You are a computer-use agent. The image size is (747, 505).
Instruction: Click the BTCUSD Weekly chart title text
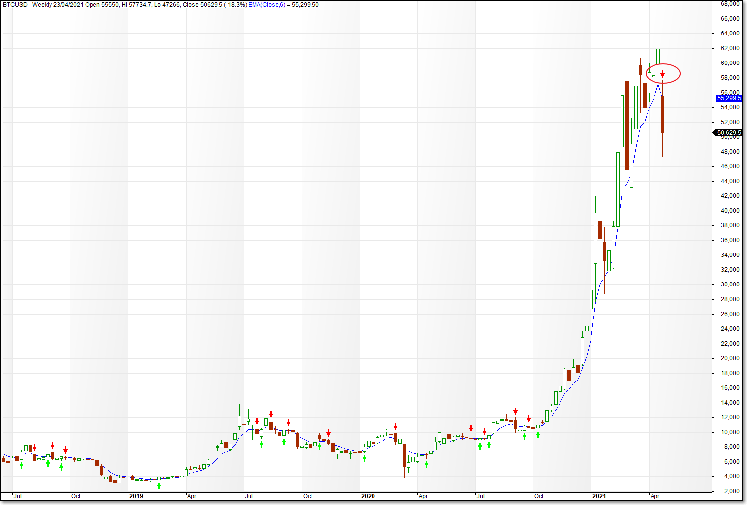tap(124, 5)
